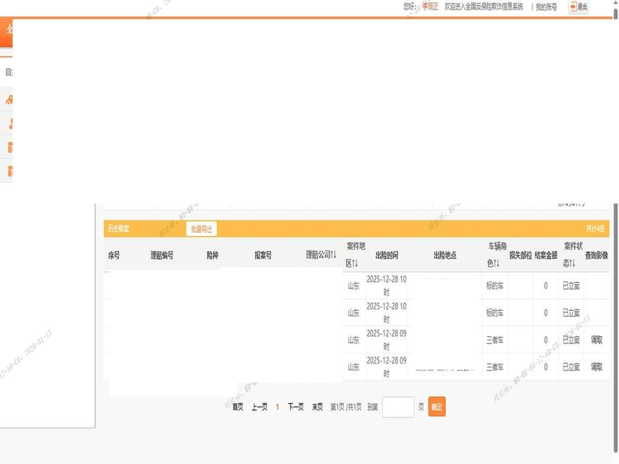Click the username 李同正 link
Viewport: 619px width, 464px height.
pos(430,7)
